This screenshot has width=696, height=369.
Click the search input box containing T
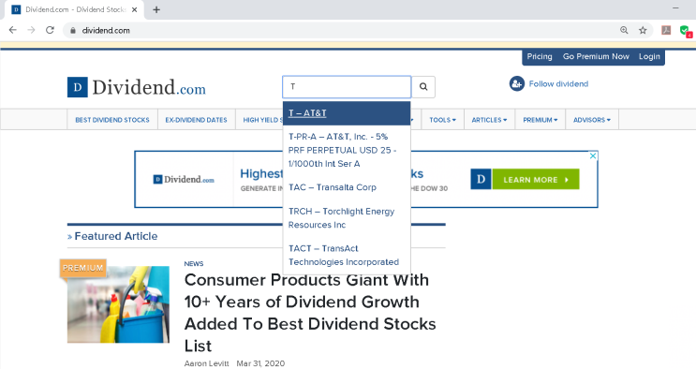click(x=347, y=86)
